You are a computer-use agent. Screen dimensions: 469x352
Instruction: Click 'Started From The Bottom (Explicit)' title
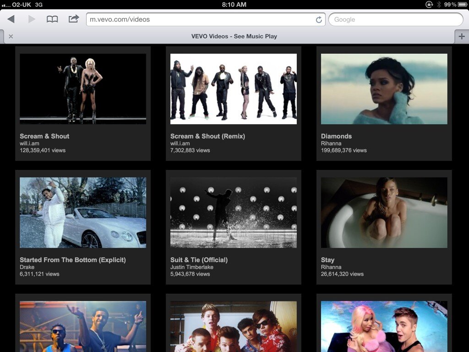click(73, 260)
